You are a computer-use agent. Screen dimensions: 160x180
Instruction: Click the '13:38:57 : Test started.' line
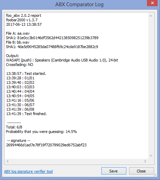point(26,74)
